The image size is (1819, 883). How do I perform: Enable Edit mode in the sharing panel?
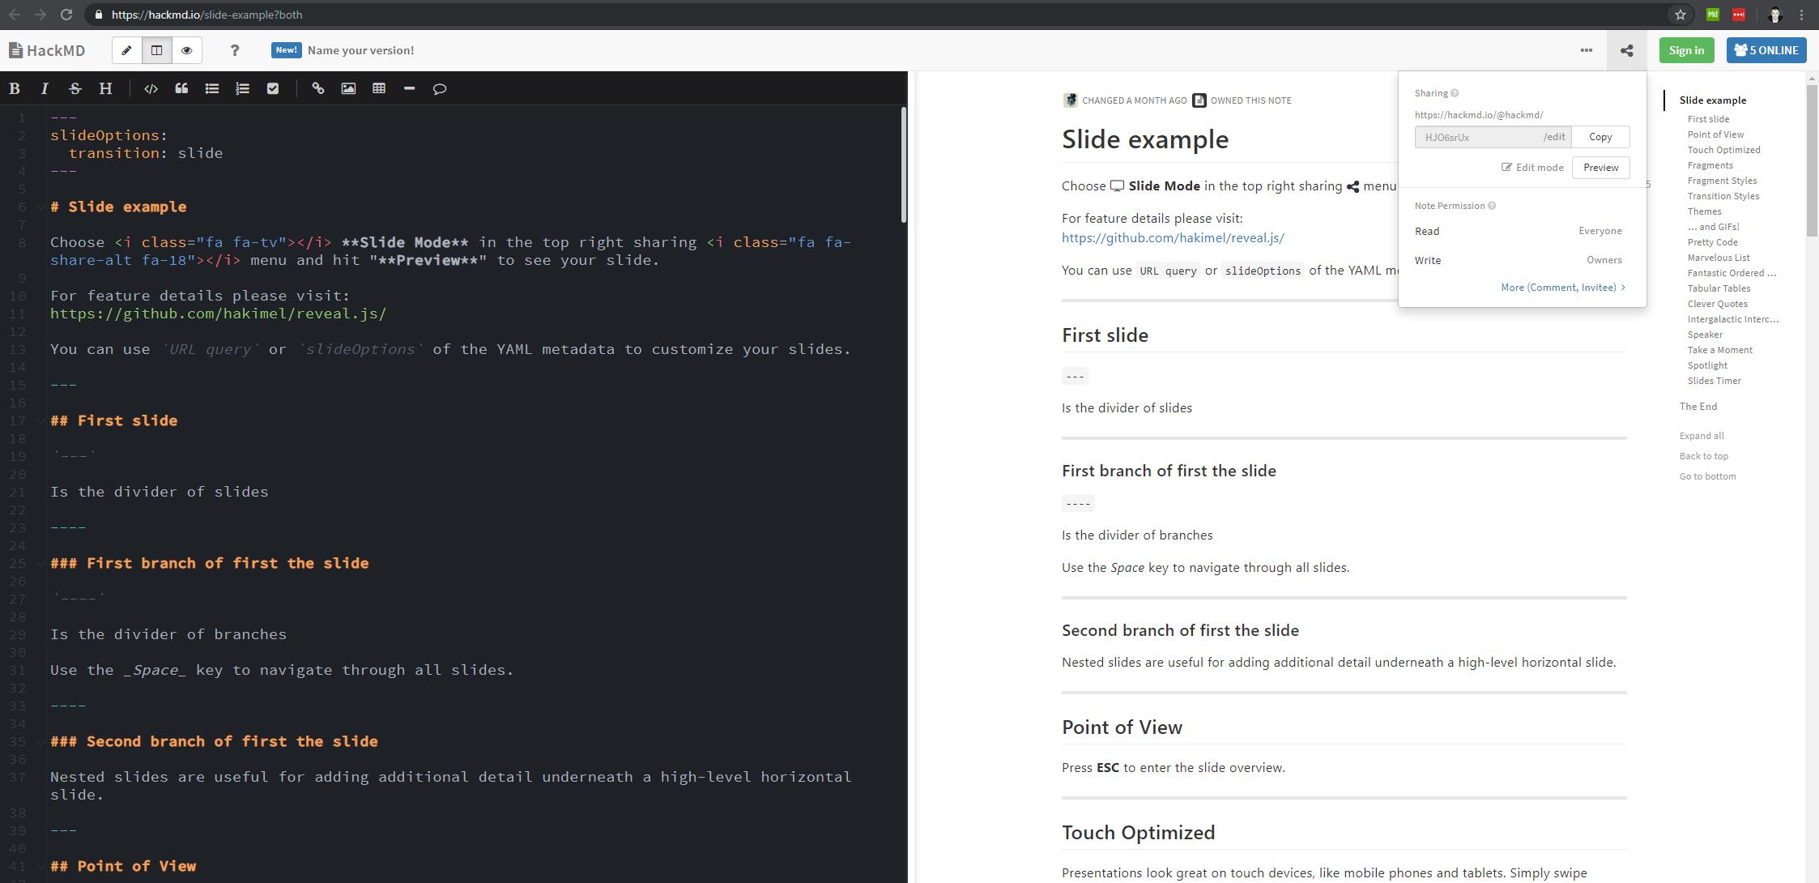(x=1532, y=167)
